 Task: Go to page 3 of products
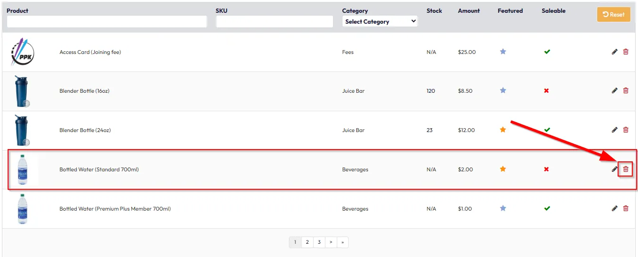(319, 242)
